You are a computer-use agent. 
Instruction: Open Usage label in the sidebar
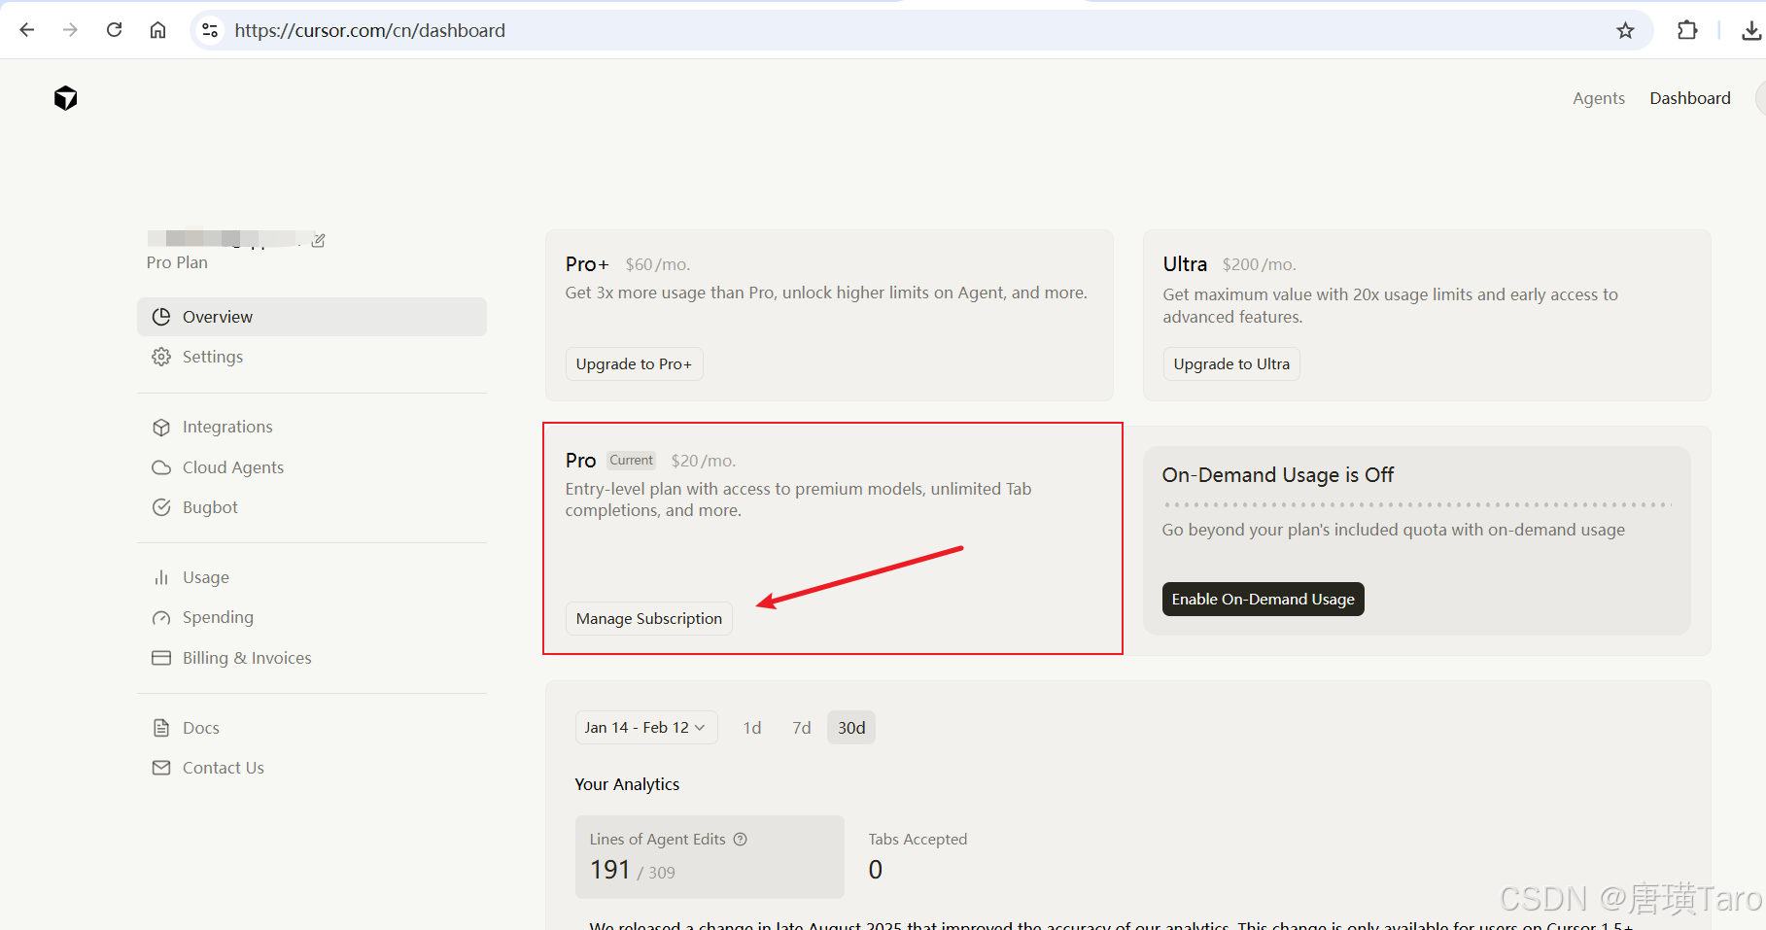click(206, 577)
